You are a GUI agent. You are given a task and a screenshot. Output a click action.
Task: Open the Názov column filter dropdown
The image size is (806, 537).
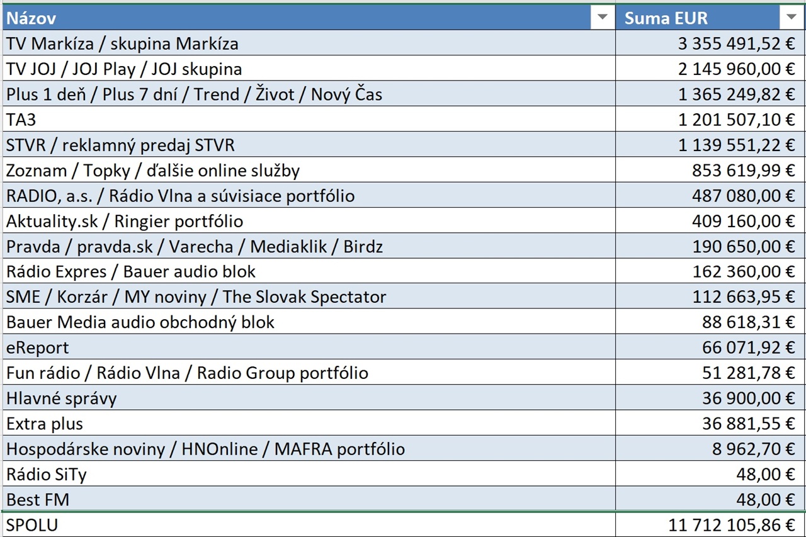603,18
